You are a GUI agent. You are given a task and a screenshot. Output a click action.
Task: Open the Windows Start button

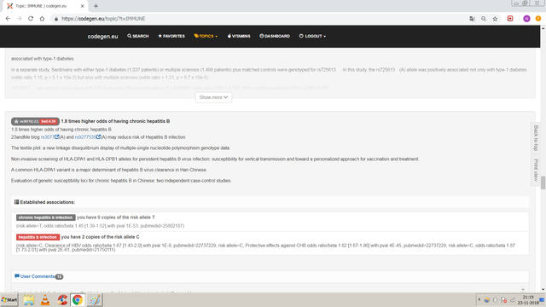click(x=9, y=299)
